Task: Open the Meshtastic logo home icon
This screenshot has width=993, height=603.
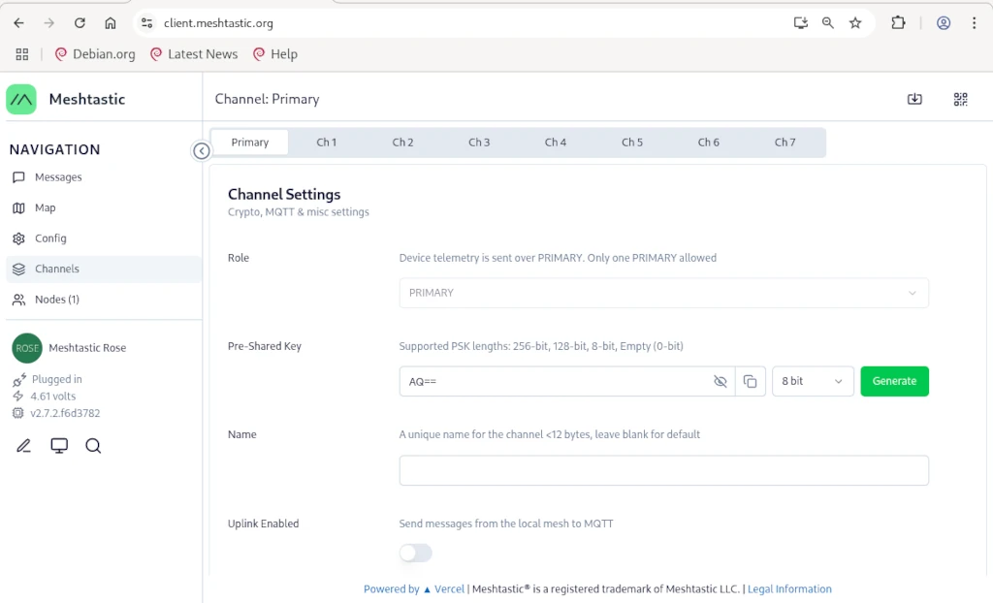Action: 21,99
